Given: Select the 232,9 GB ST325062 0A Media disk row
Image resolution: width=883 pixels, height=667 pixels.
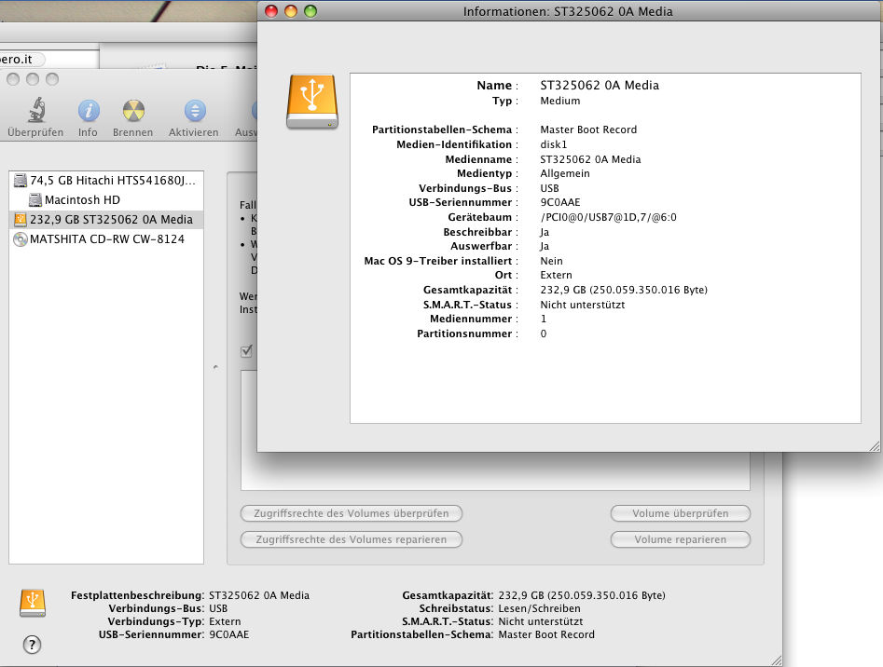Looking at the screenshot, I should click(106, 220).
